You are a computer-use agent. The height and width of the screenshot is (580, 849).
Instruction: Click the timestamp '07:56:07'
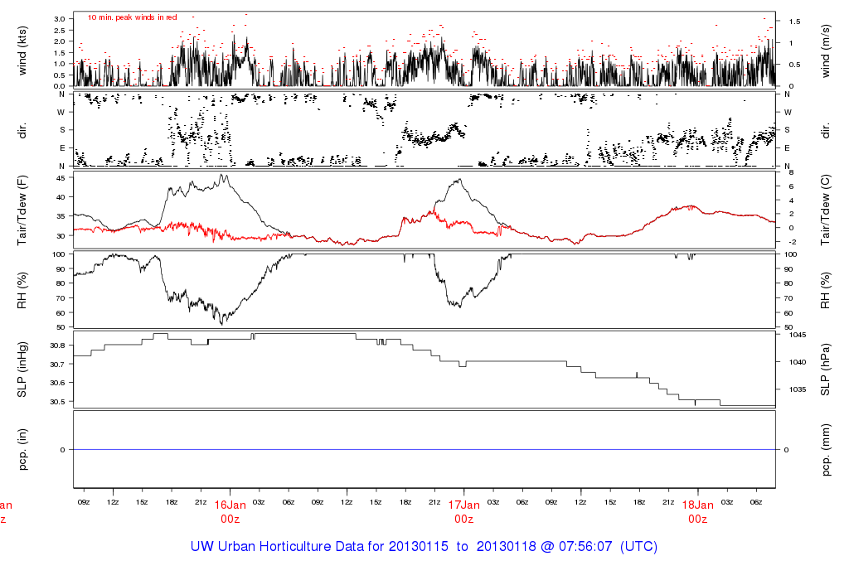[x=585, y=547]
